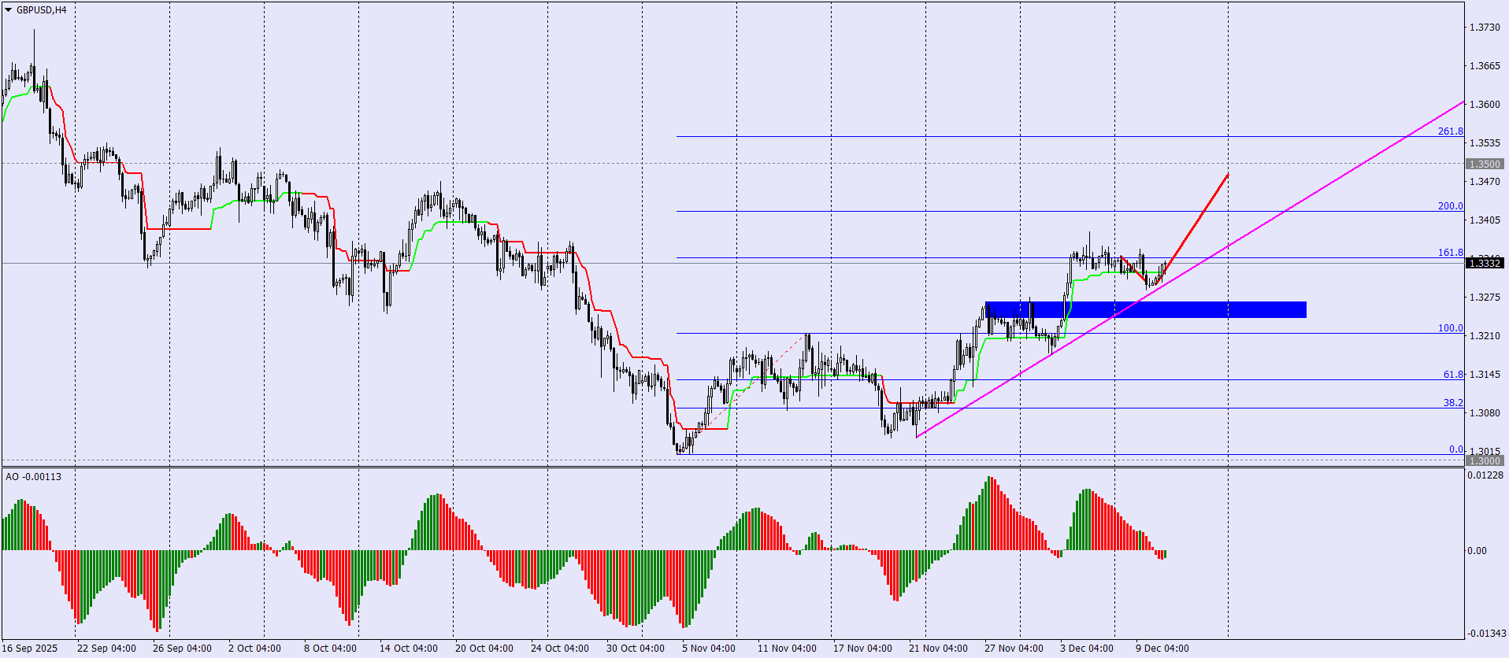Click the 5 Nov 04:00 time label
The image size is (1509, 658).
click(x=709, y=649)
